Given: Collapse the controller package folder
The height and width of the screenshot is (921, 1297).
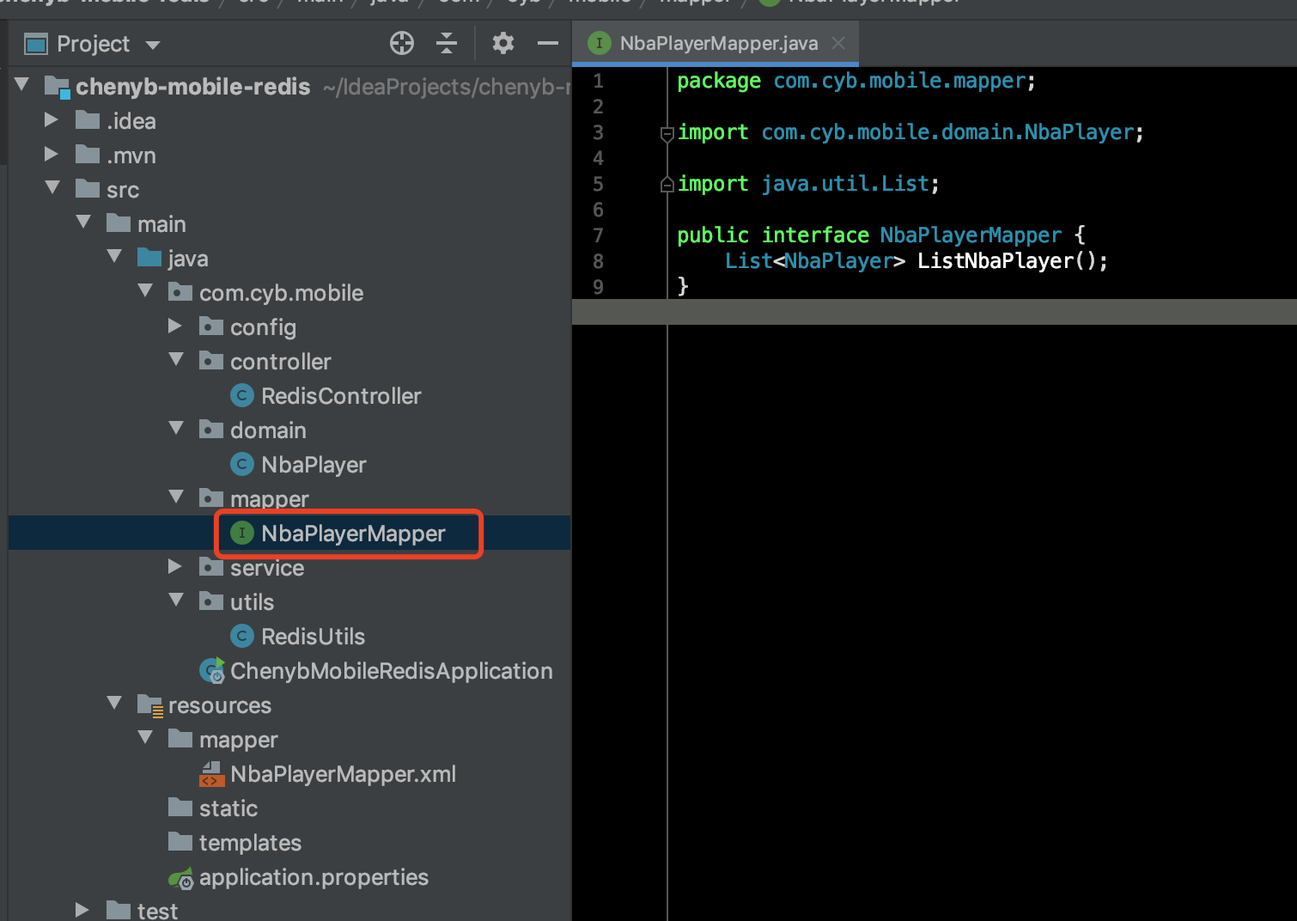Looking at the screenshot, I should (x=176, y=360).
